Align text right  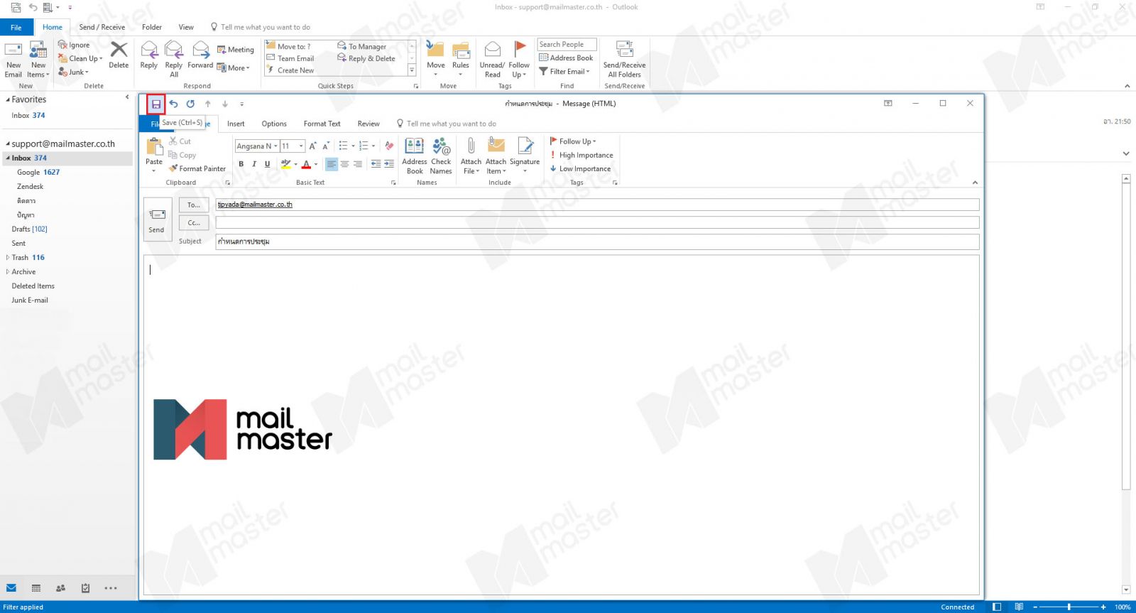click(358, 164)
